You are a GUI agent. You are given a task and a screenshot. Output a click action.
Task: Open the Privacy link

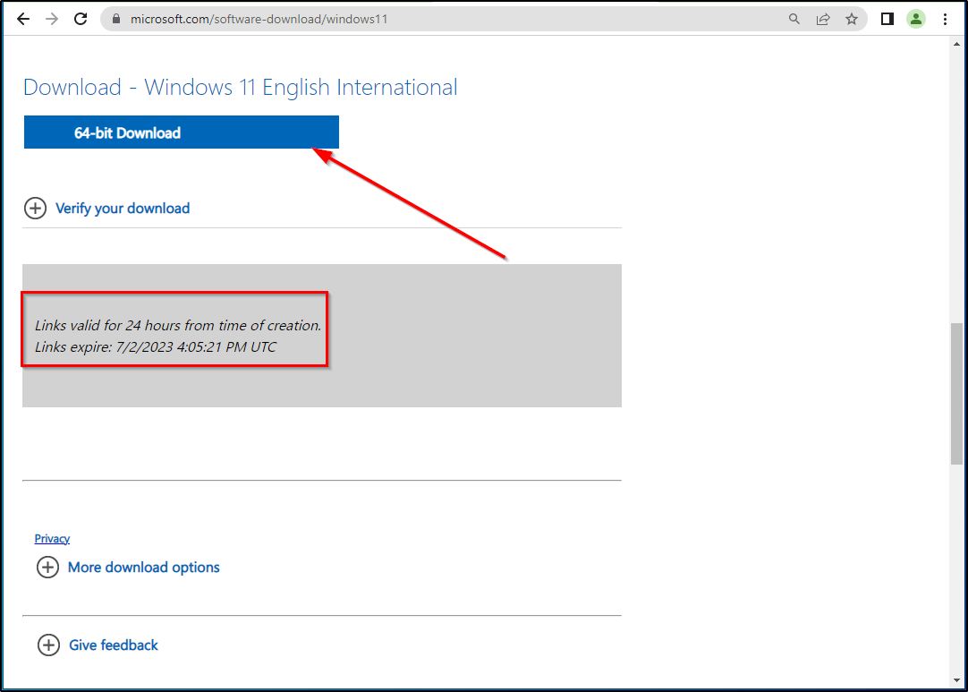(x=52, y=538)
